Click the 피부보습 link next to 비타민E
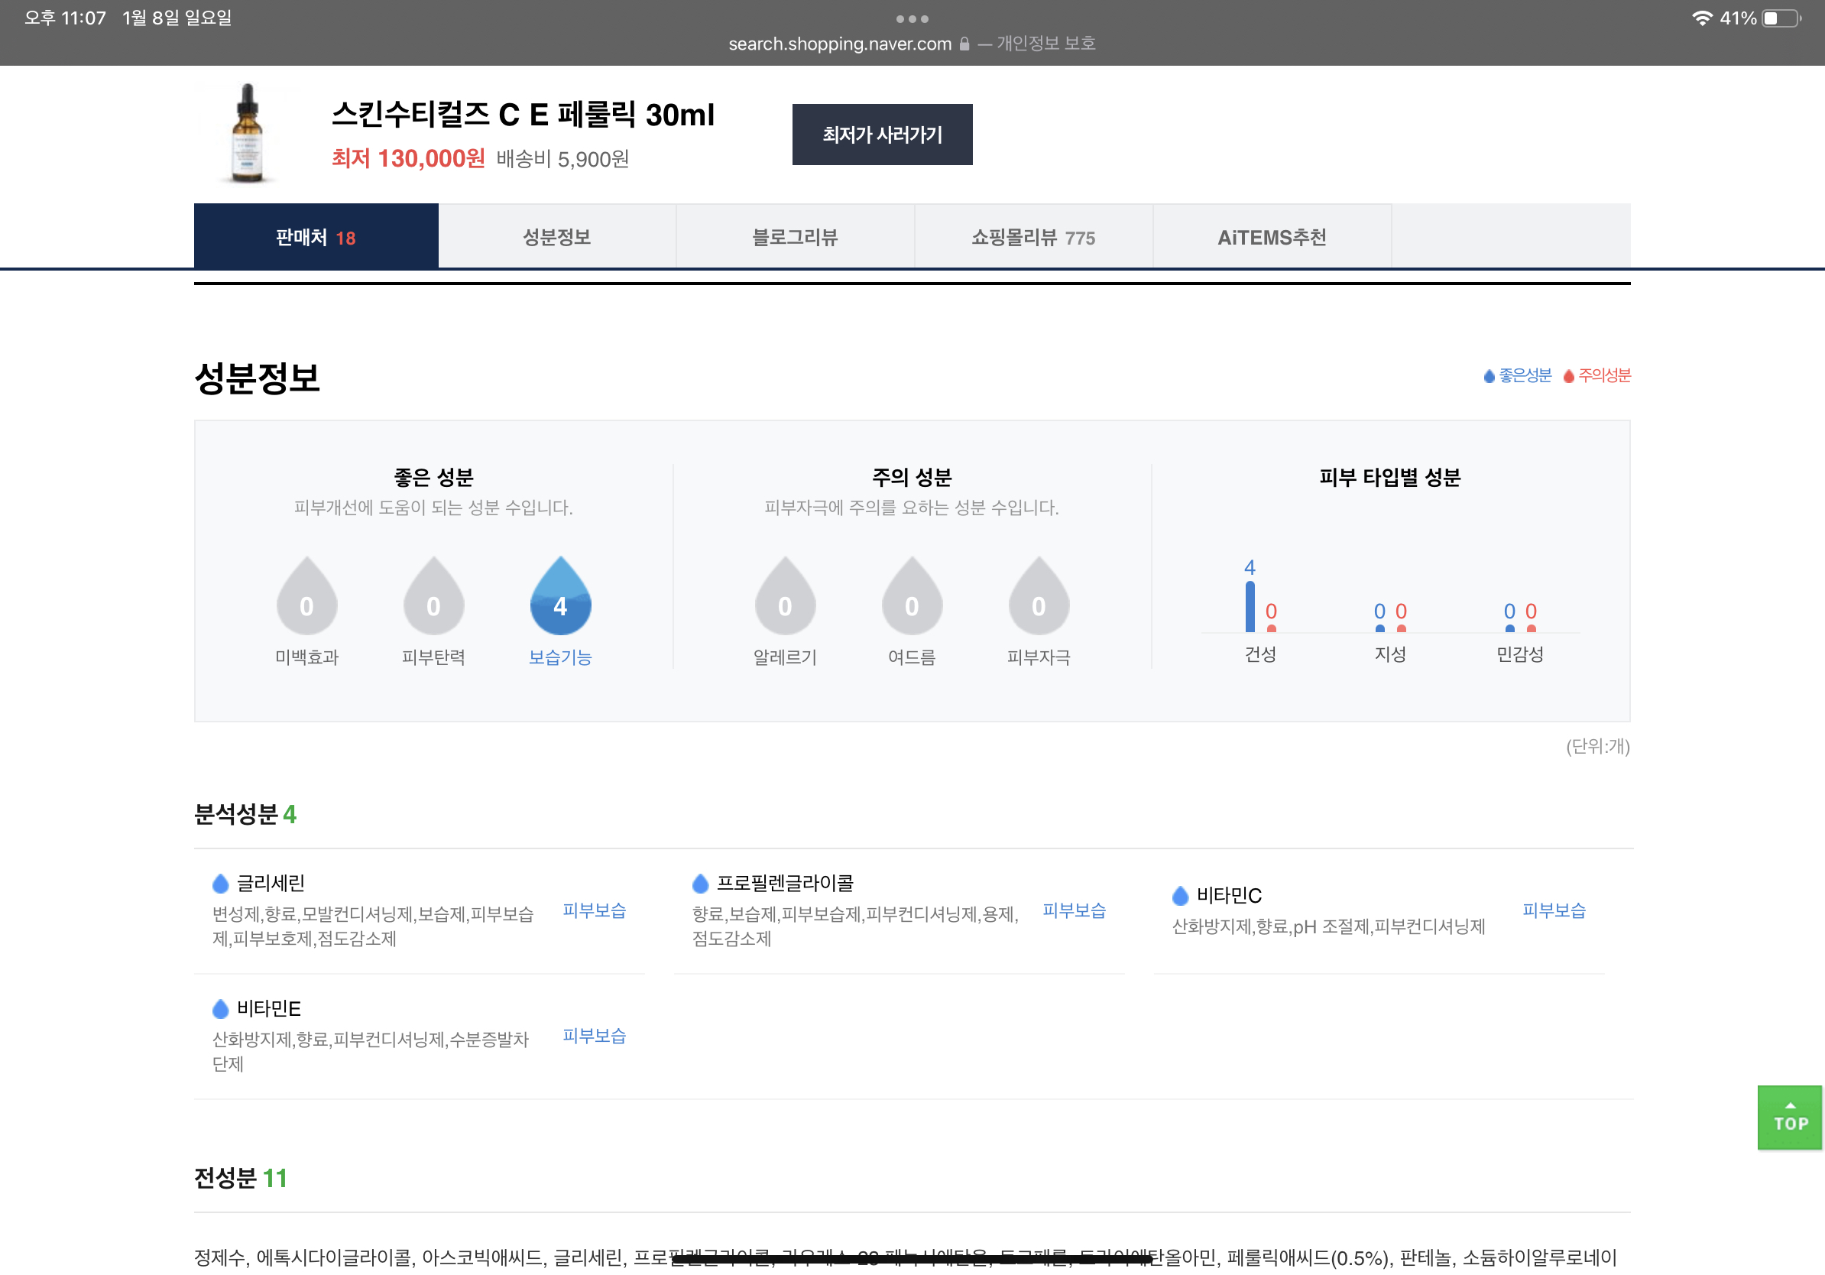 (594, 1035)
